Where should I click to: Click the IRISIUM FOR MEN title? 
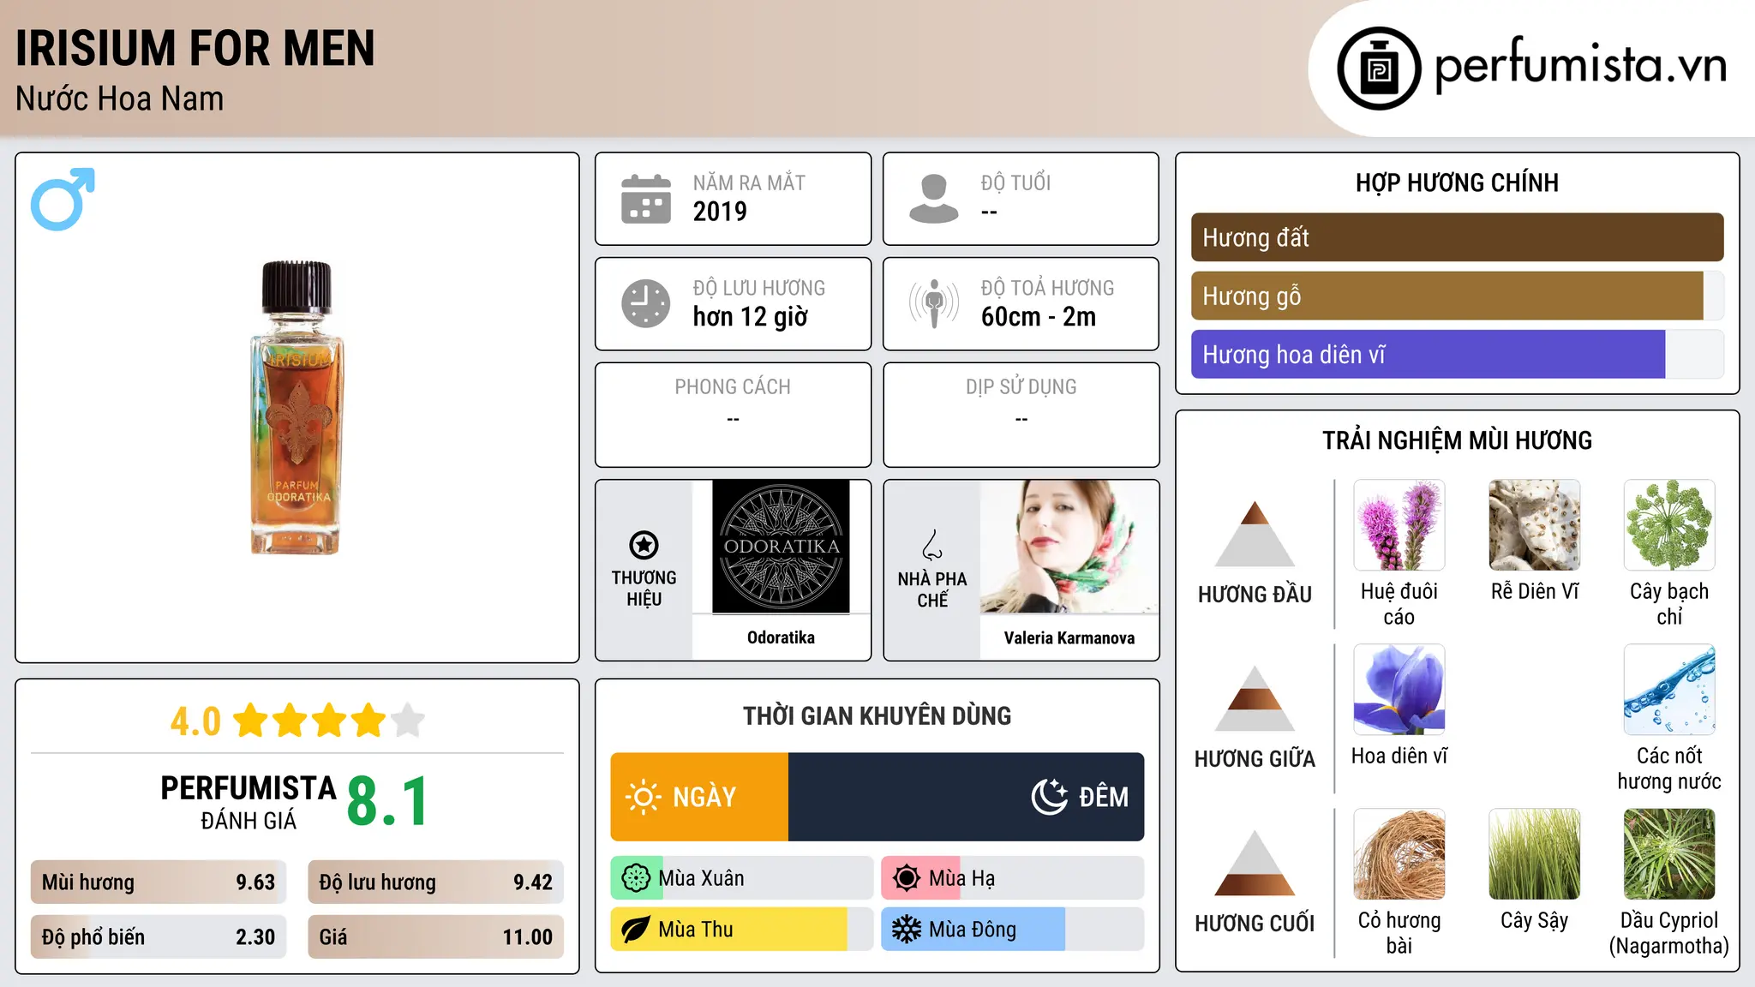point(195,48)
